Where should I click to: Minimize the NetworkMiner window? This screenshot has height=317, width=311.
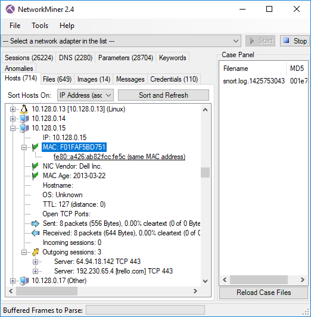pyautogui.click(x=242, y=9)
